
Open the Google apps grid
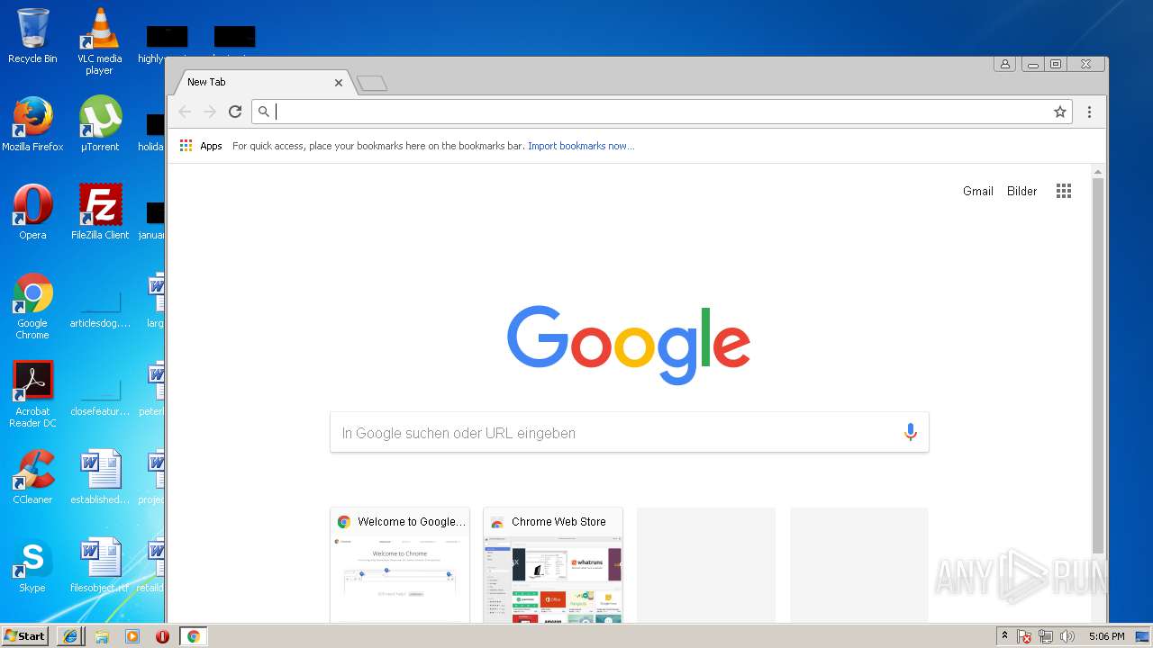point(1064,191)
